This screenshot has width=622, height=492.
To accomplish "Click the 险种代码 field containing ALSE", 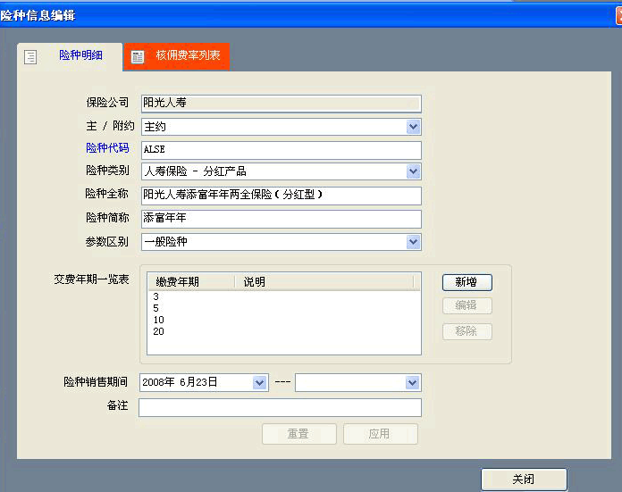I will [282, 150].
